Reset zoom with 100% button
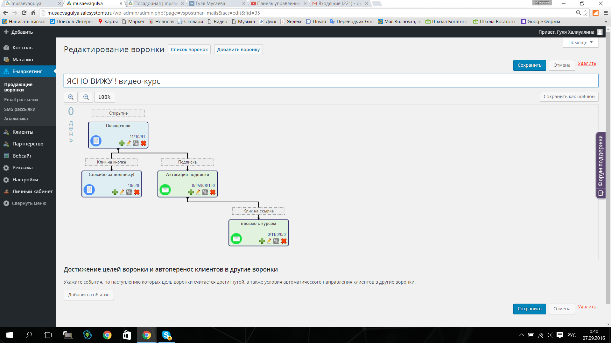This screenshot has height=343, width=611. (104, 97)
